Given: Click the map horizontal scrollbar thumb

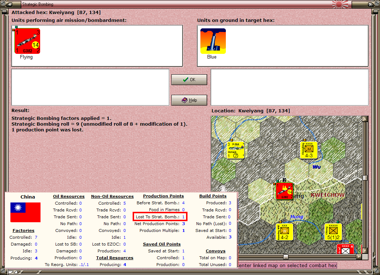Looking at the screenshot, I should click(x=286, y=257).
